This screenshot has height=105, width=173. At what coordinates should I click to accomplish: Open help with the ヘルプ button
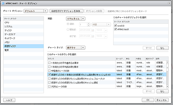[9, 100]
